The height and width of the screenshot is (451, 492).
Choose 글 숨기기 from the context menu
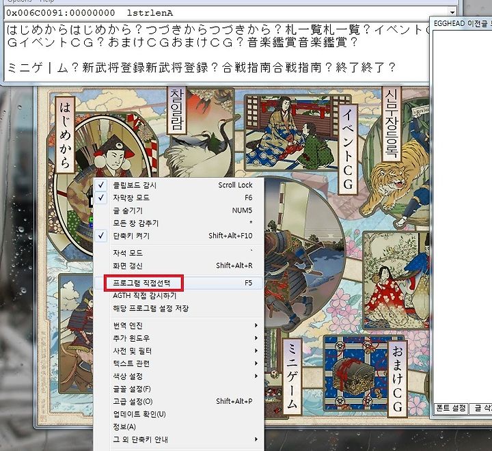[178, 210]
